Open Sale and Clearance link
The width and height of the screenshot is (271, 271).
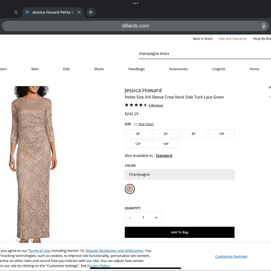pos(233,39)
